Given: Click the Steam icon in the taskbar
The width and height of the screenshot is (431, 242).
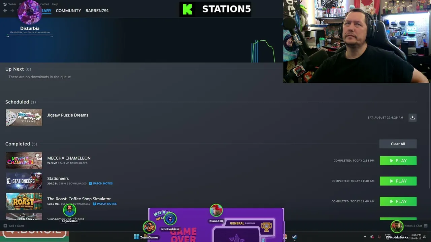Looking at the screenshot, I should [294, 237].
